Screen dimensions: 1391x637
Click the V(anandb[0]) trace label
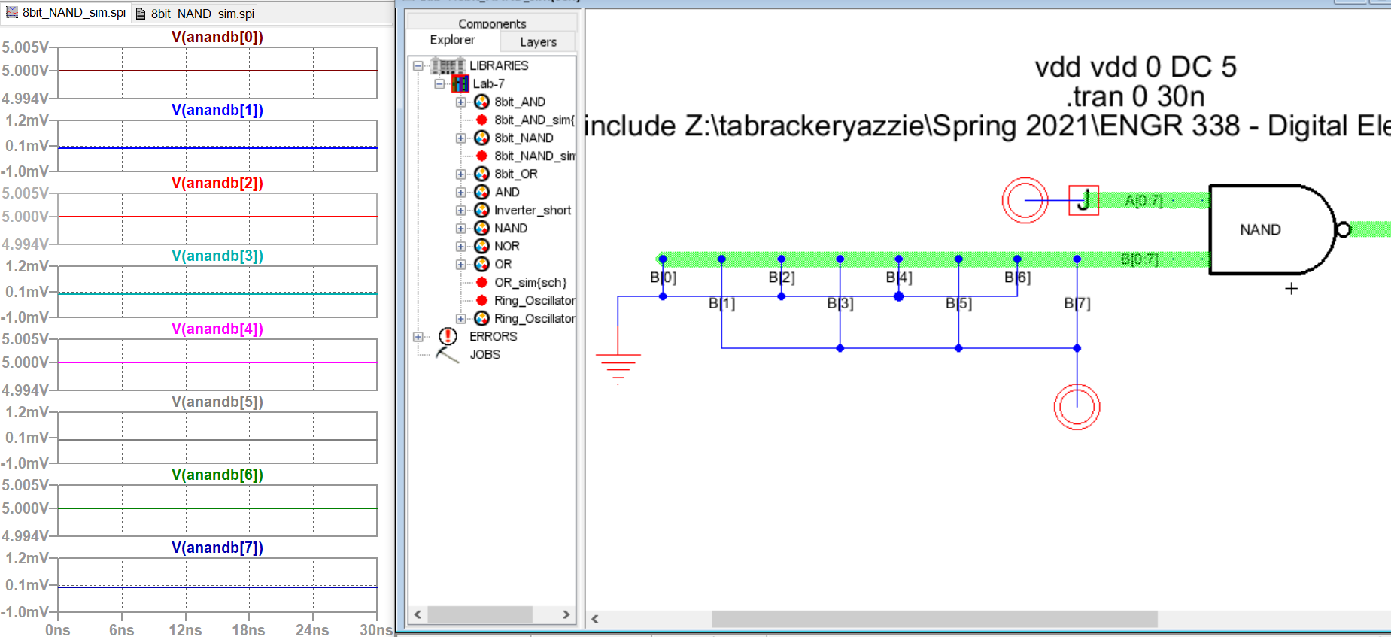tap(217, 37)
